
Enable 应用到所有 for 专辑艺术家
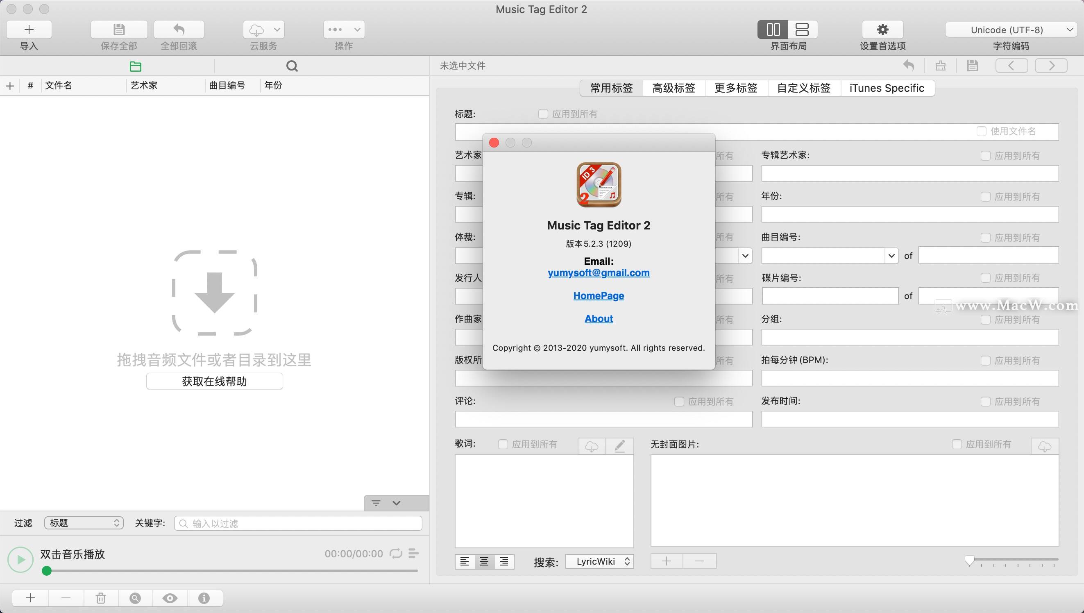(986, 156)
